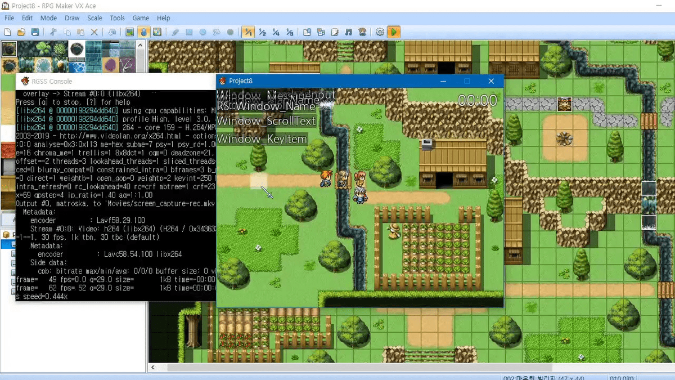675x380 pixels.
Task: Select the first dark tile in palette
Action: point(8,49)
